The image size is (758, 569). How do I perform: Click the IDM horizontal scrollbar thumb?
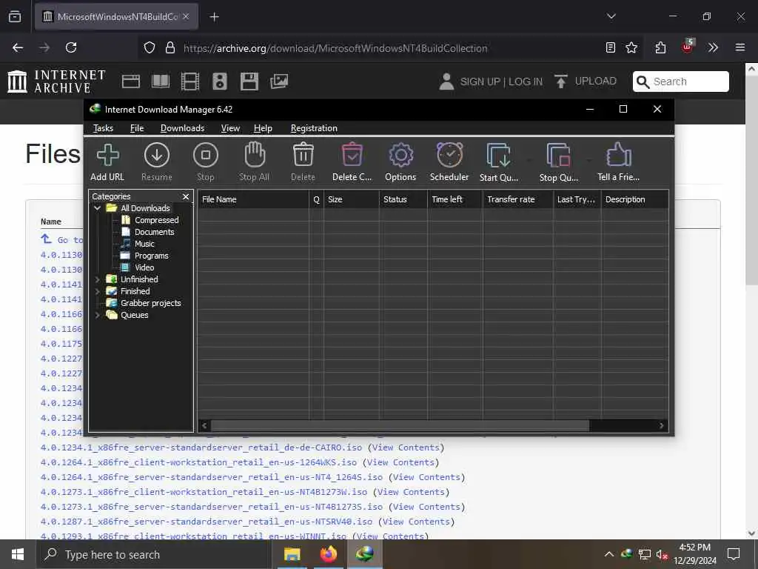(400, 426)
